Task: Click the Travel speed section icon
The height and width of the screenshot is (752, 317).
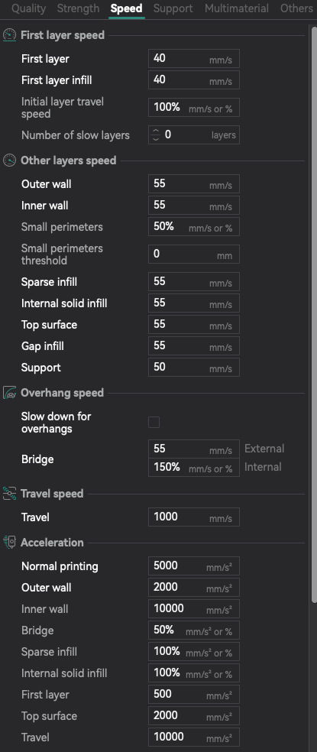Action: 10,494
